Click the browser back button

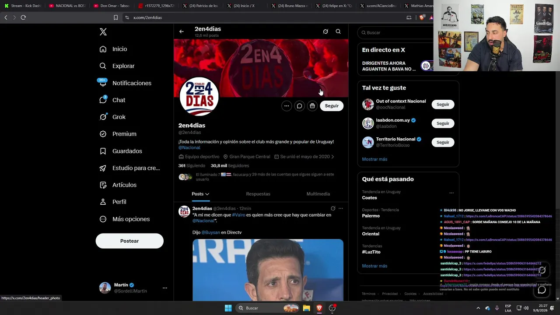[x=6, y=17]
